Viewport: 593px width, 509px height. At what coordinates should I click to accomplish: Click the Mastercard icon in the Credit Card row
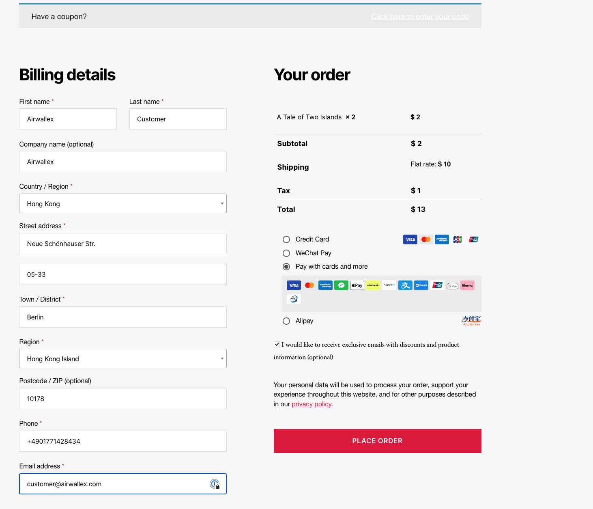[425, 239]
